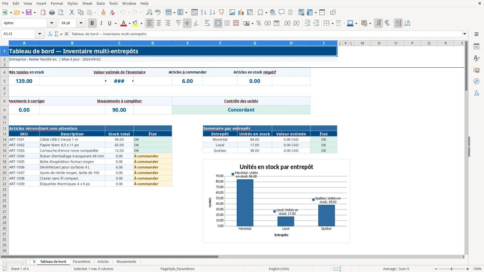
Task: Toggle Align Right
Action: (x=168, y=23)
